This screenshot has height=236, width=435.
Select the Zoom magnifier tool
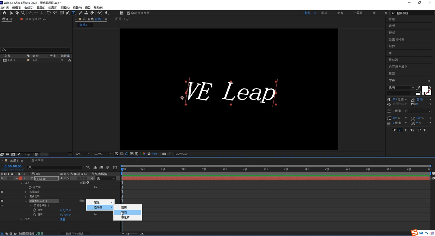23,13
